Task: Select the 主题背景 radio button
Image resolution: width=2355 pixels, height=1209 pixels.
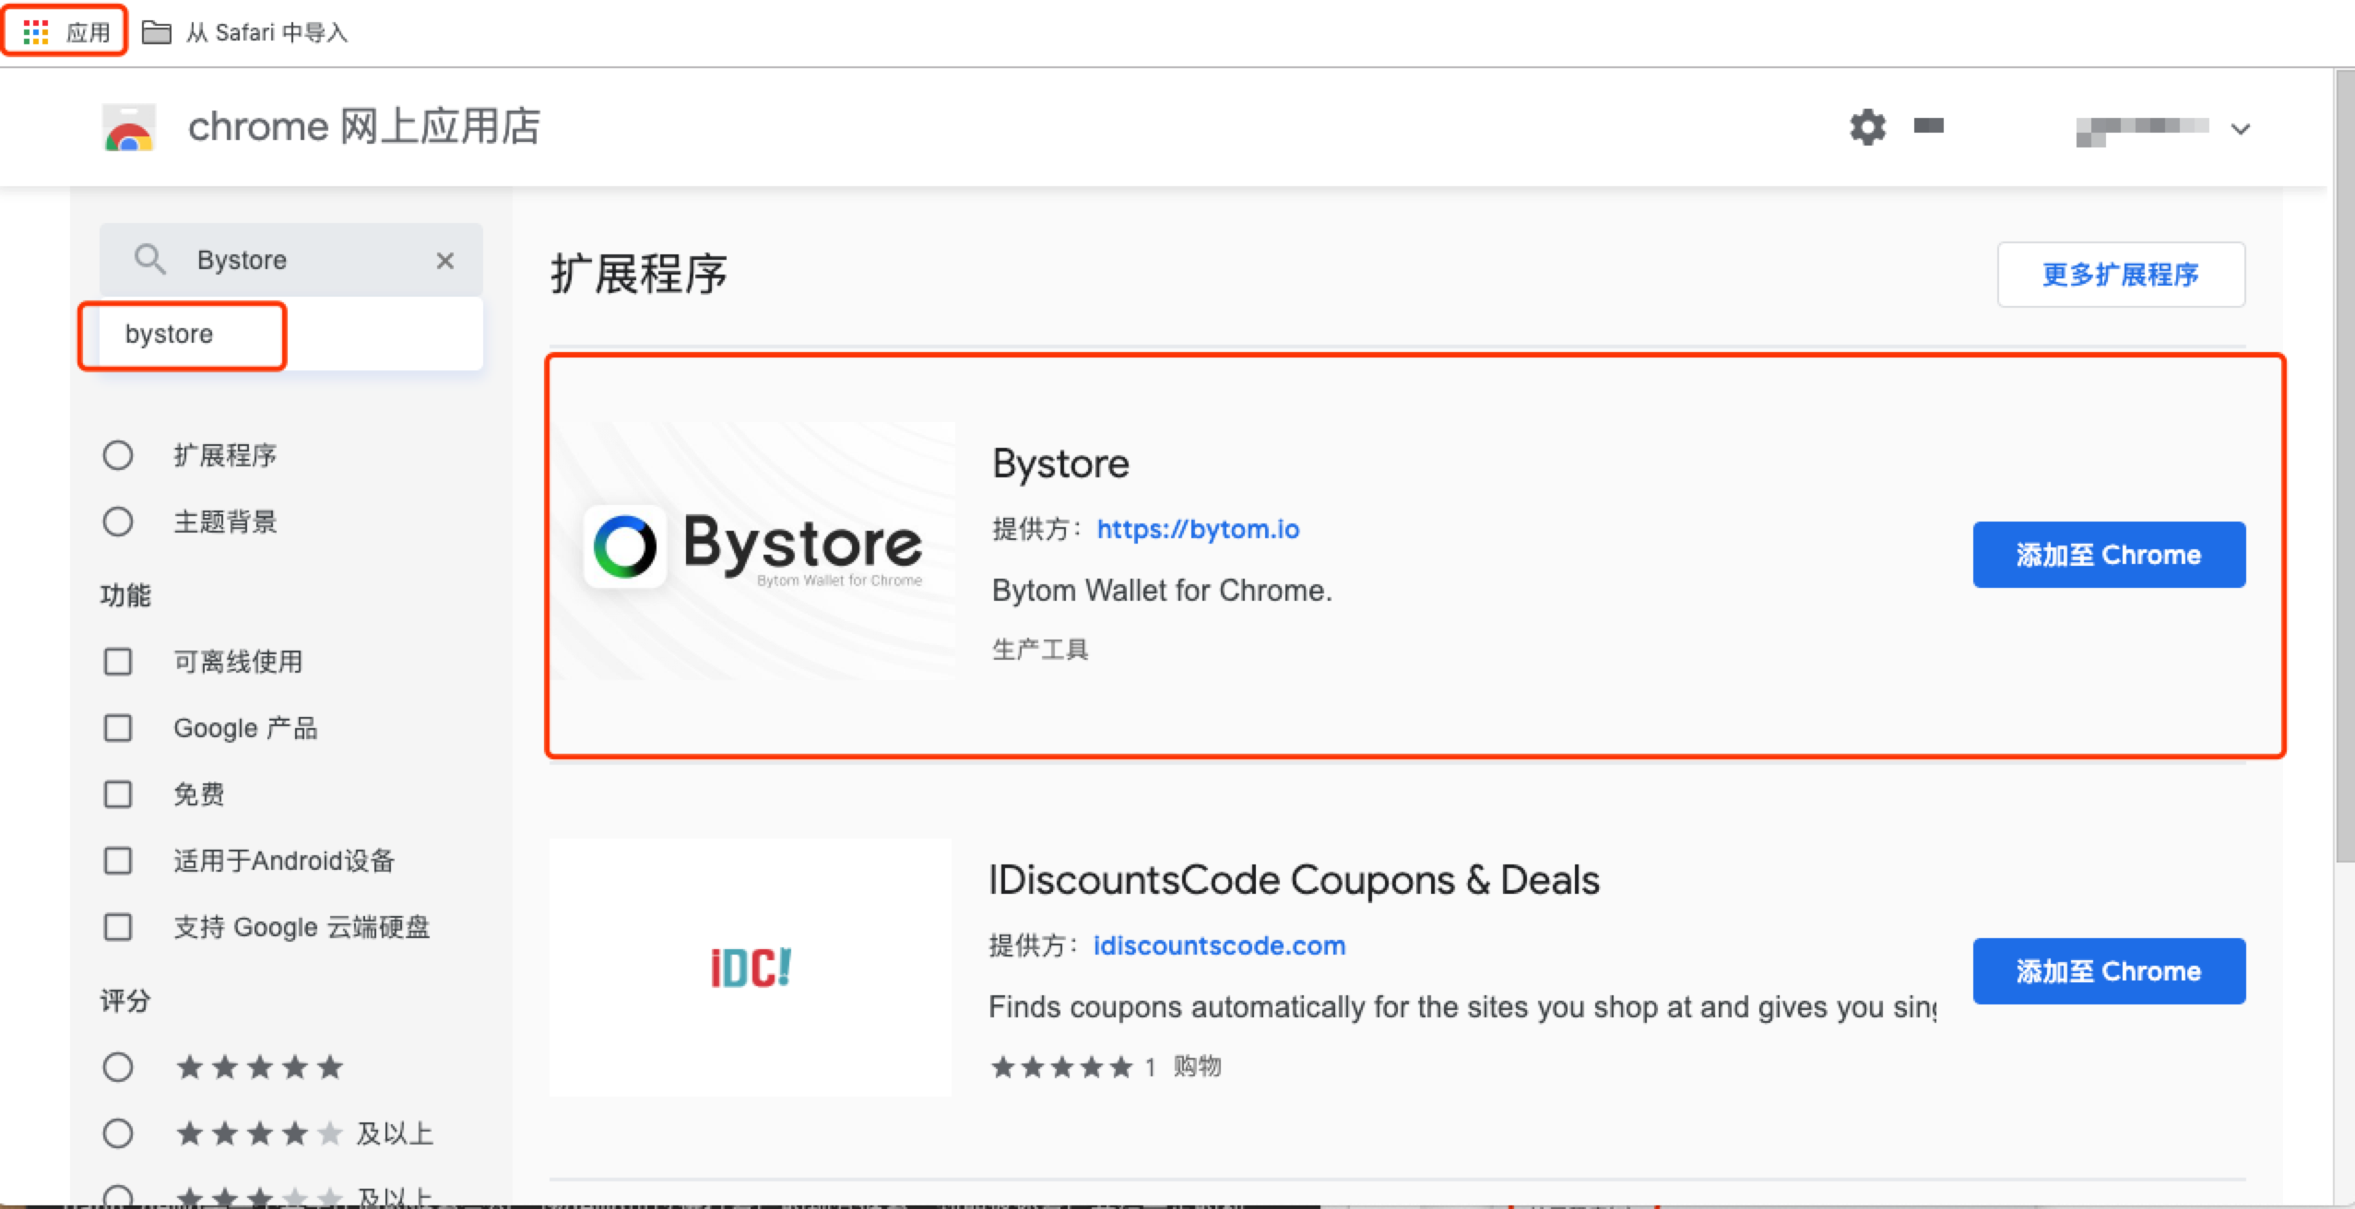Action: 118,522
